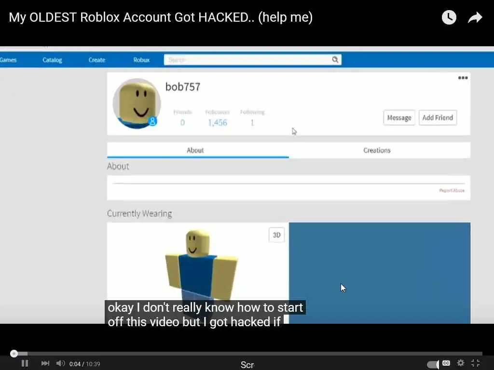
Task: Click the 0:04 elapsed time display
Action: [75, 364]
